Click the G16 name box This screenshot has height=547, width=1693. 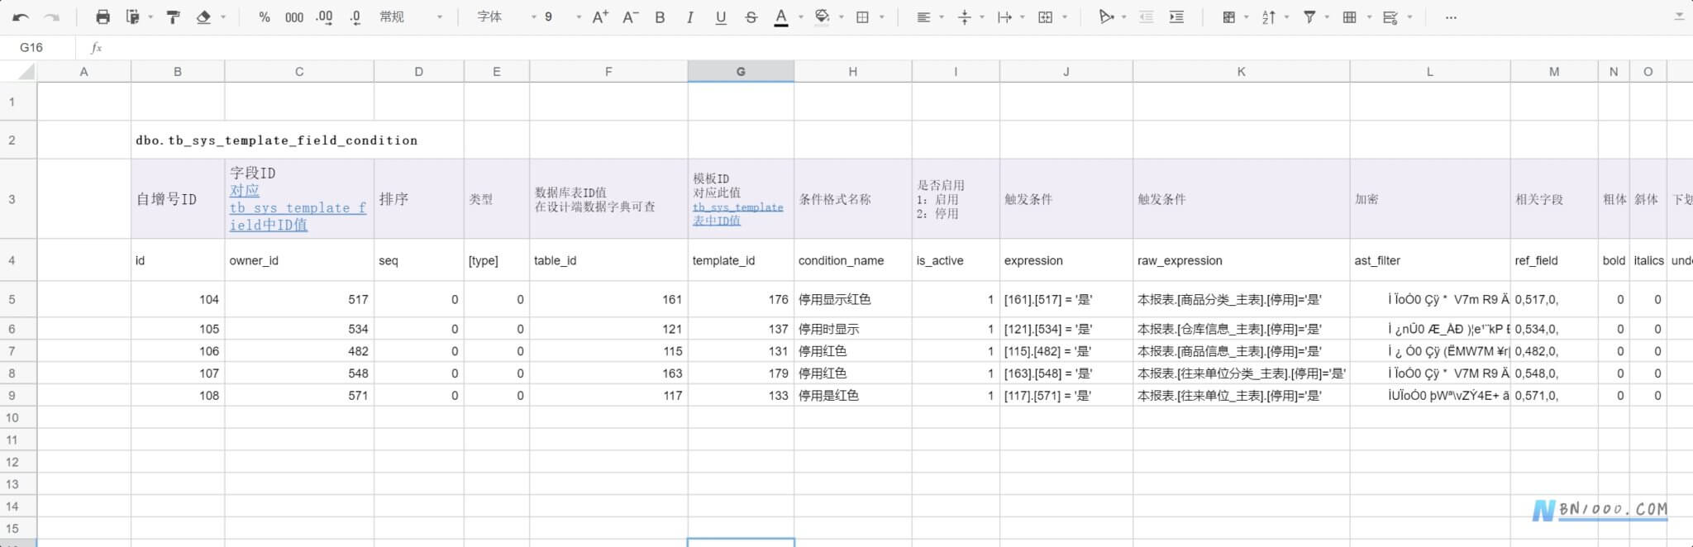[37, 48]
